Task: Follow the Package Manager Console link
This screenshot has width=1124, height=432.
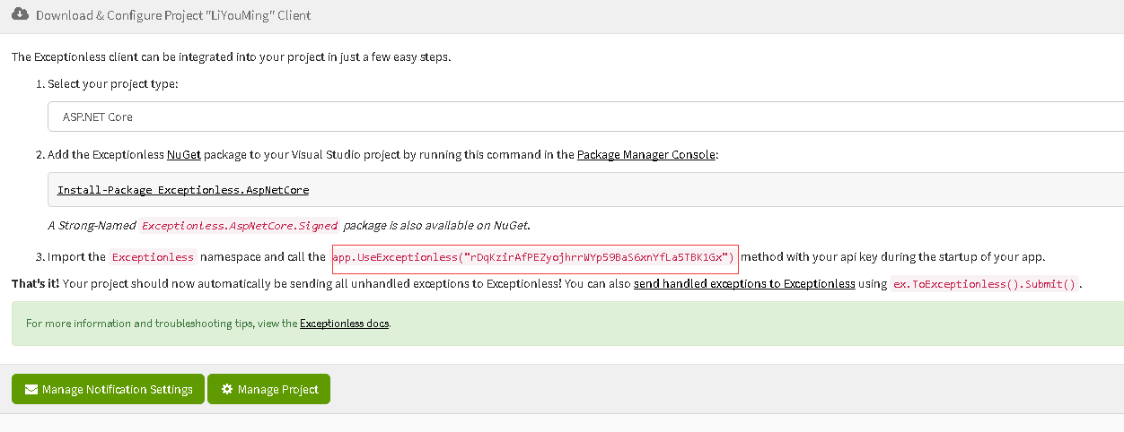Action: [646, 154]
